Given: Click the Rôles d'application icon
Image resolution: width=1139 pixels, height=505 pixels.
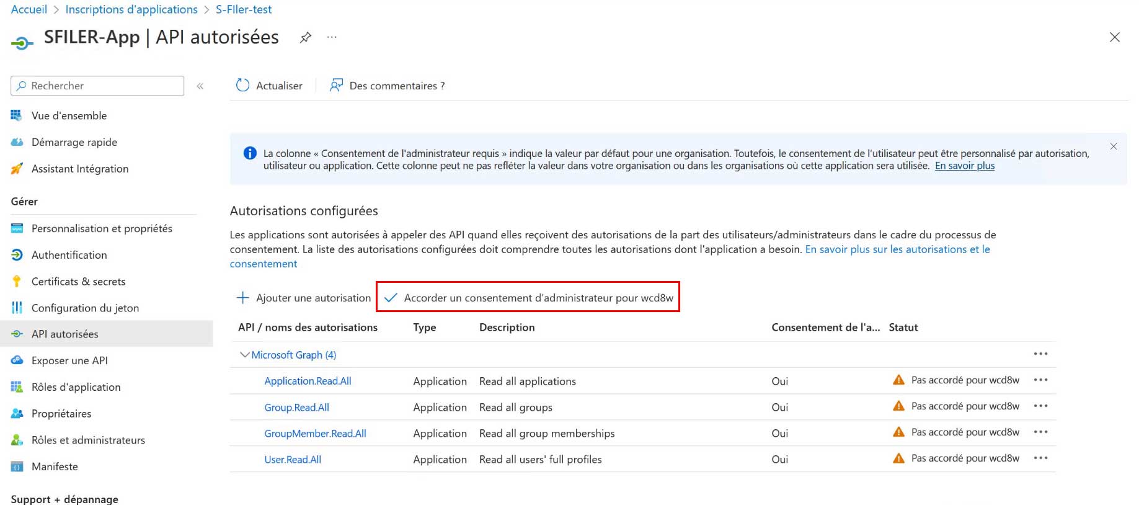Looking at the screenshot, I should click(x=17, y=387).
